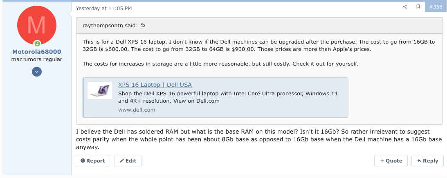Click the "Yesterday at 11:05 PM" timestamp
Image resolution: width=447 pixels, height=178 pixels.
click(104, 8)
